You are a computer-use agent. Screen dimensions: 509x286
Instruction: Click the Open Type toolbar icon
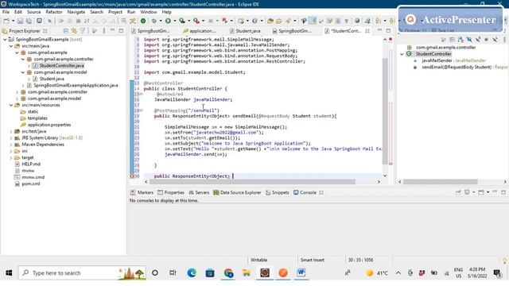[x=270, y=21]
